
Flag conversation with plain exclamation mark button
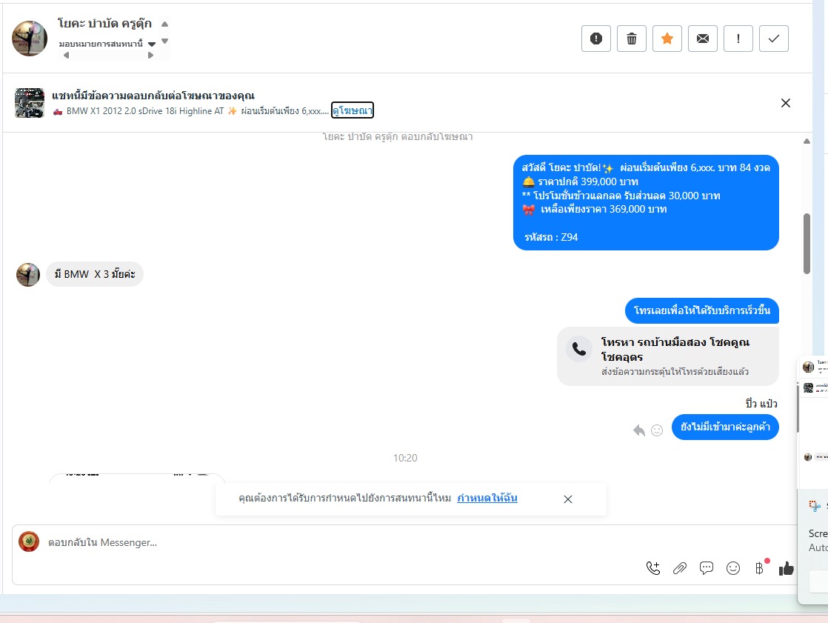pos(738,39)
